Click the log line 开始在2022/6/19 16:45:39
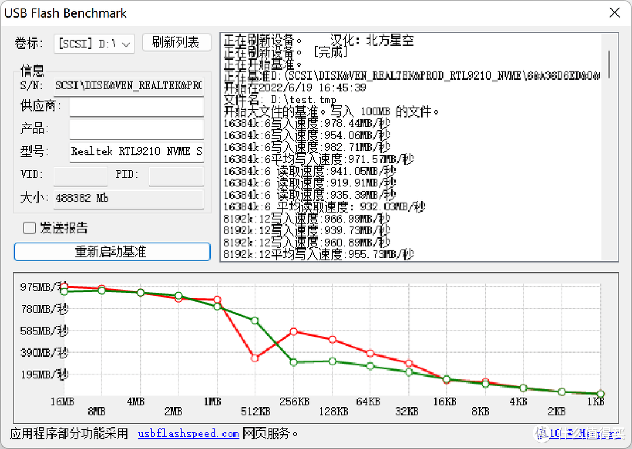Viewport: 632px width, 449px height. [x=294, y=87]
